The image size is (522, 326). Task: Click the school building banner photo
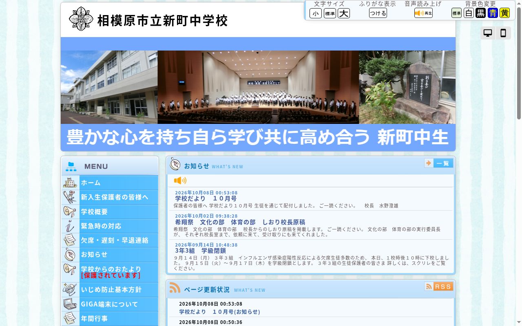point(109,87)
